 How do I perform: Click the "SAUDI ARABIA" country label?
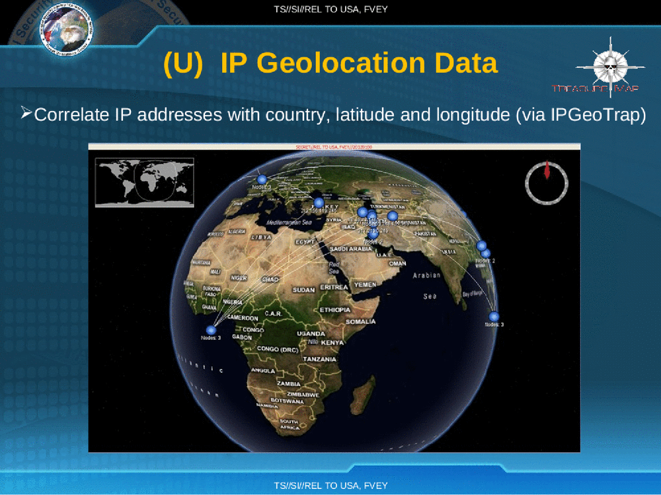(351, 249)
